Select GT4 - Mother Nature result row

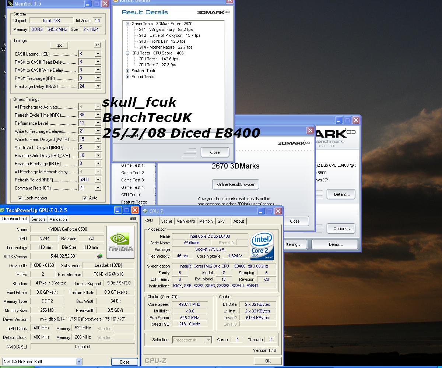tap(165, 47)
